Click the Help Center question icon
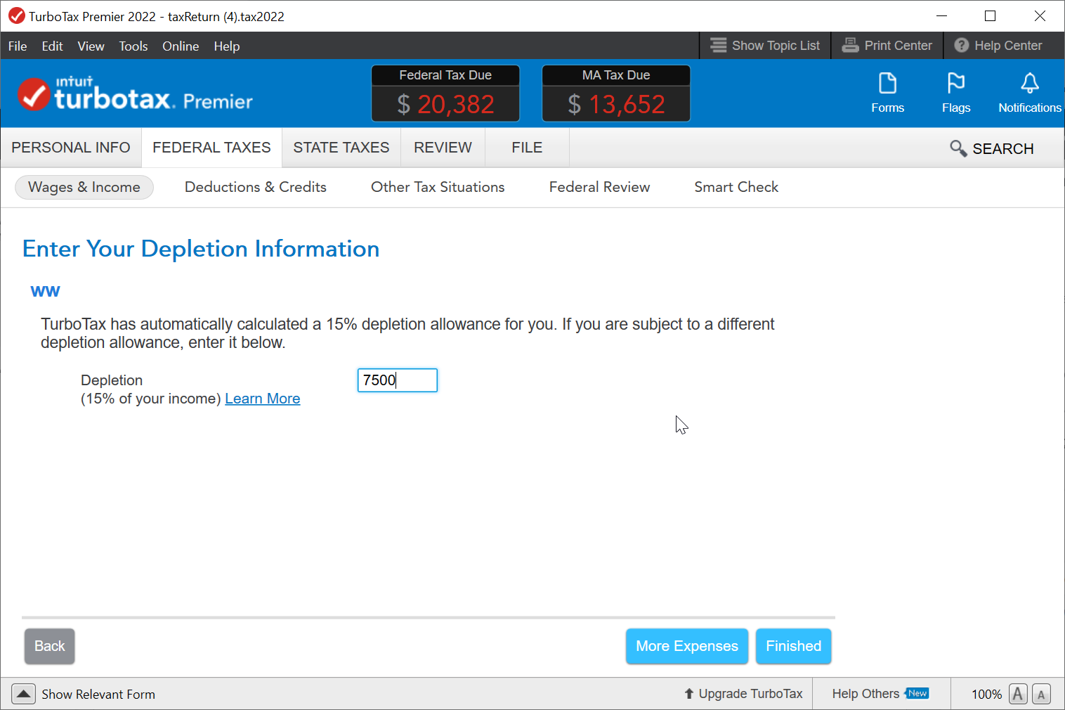 click(961, 45)
